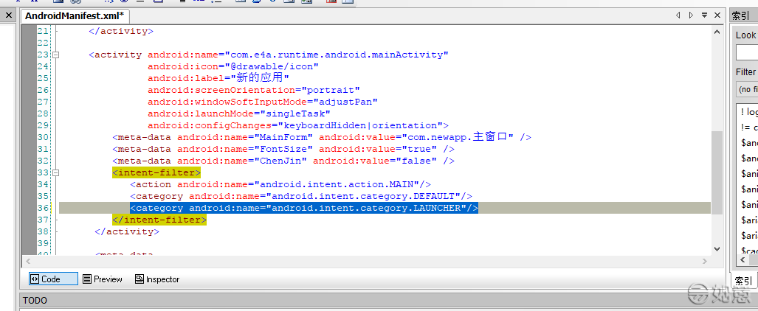Switch to Code view
The width and height of the screenshot is (758, 311).
(52, 279)
